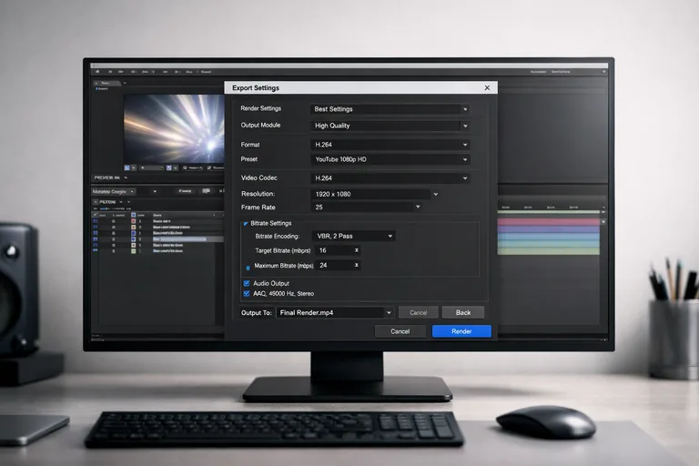
Task: Open the Resolution dropdown arrow
Action: tap(436, 194)
